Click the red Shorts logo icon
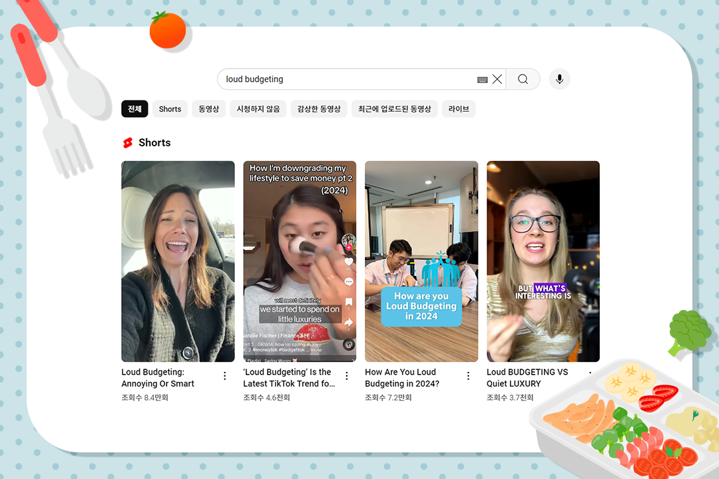Screen dimensions: 719x479 pos(128,143)
